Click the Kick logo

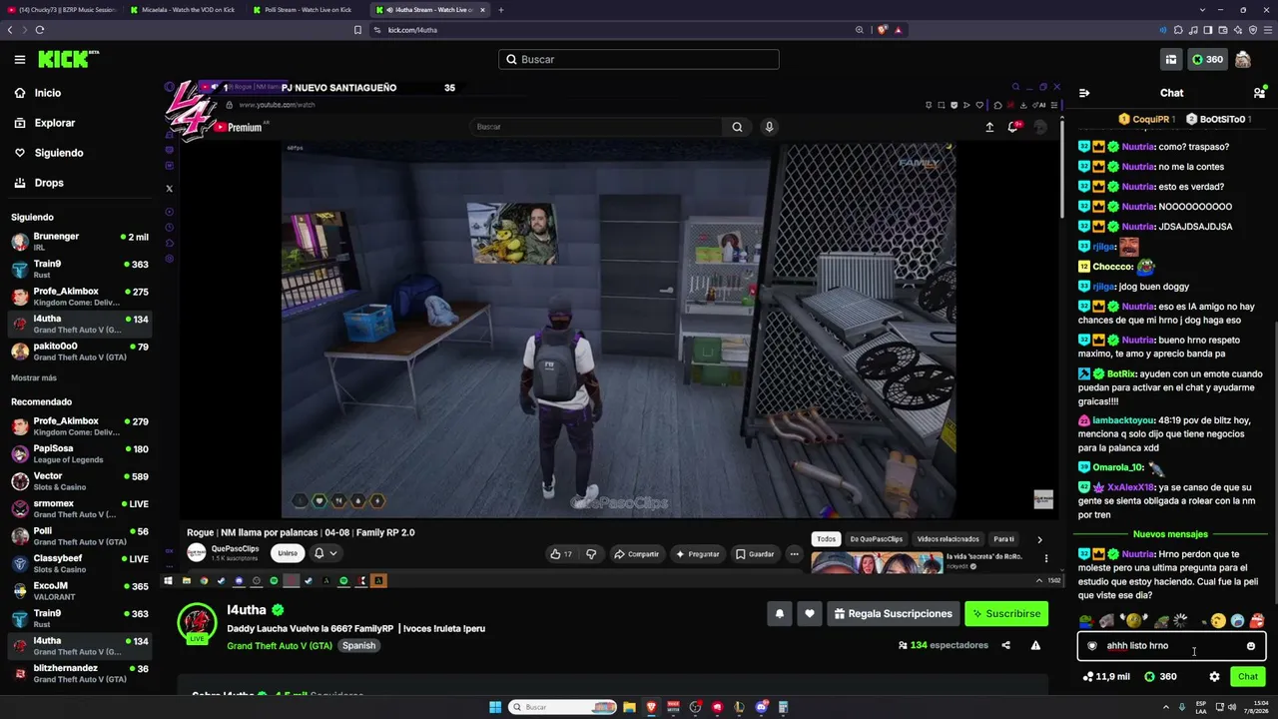pyautogui.click(x=68, y=60)
